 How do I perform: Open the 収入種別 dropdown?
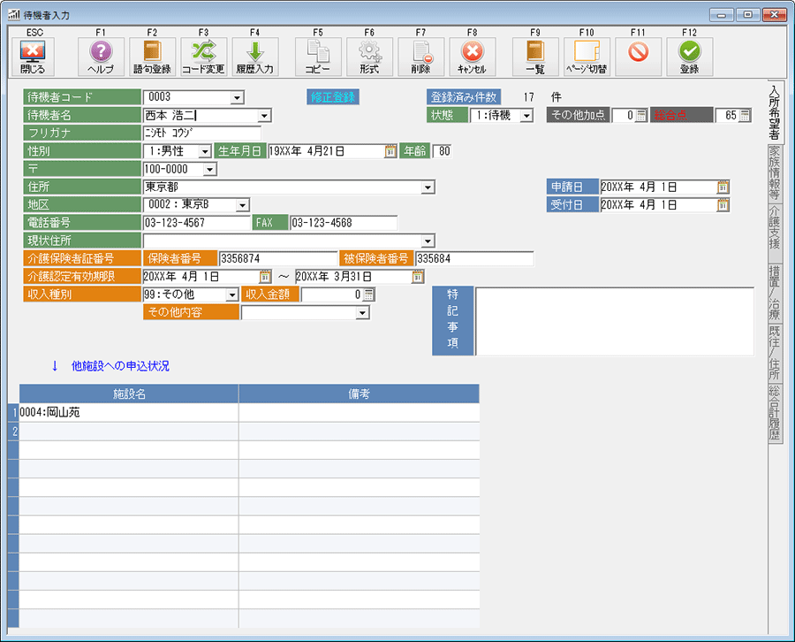coord(231,294)
